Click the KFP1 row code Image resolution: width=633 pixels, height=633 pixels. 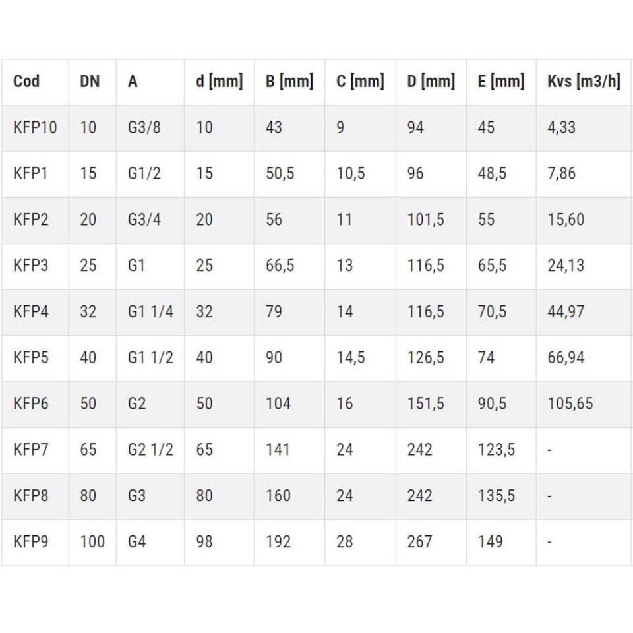click(x=30, y=173)
